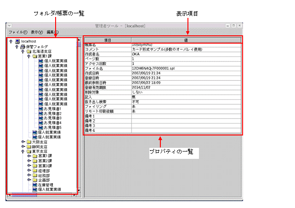Collapse the localhost root node
This screenshot has width=295, height=208.
pyautogui.click(x=11, y=41)
